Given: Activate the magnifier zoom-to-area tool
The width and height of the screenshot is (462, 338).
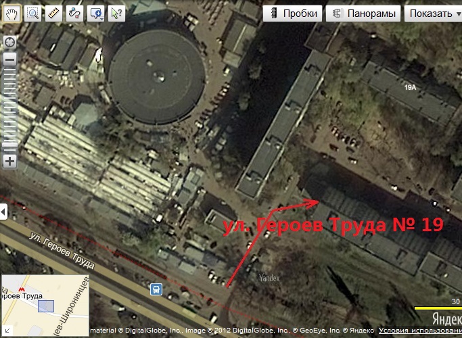Looking at the screenshot, I should [32, 12].
